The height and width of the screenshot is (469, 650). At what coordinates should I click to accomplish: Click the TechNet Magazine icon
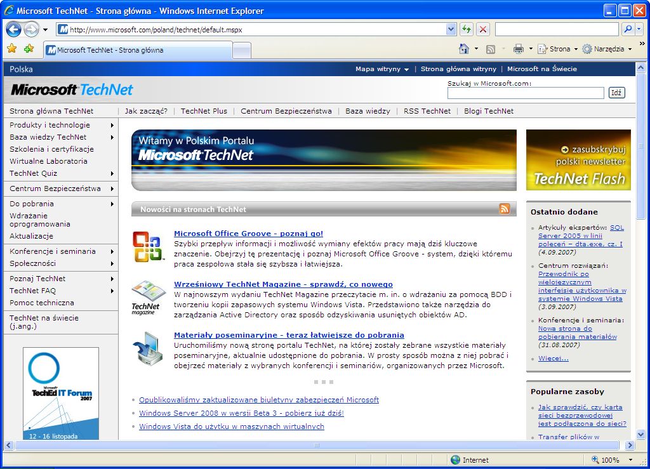tap(149, 298)
